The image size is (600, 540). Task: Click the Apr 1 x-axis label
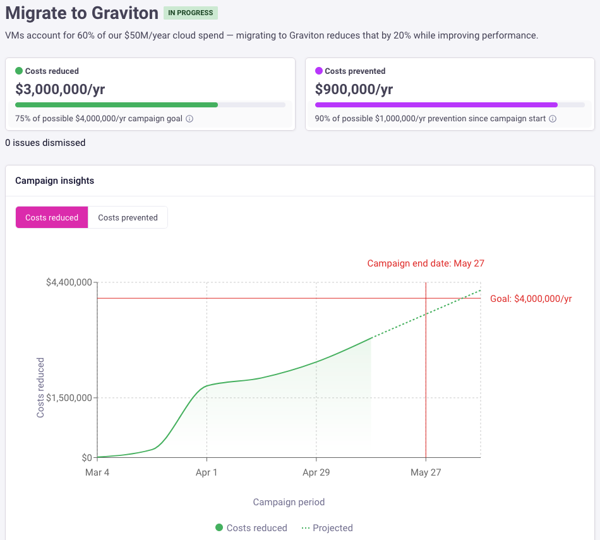pyautogui.click(x=207, y=472)
